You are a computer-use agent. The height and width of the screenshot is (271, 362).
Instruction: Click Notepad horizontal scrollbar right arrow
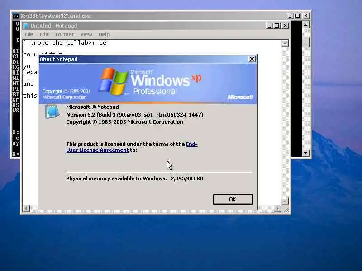[277, 209]
